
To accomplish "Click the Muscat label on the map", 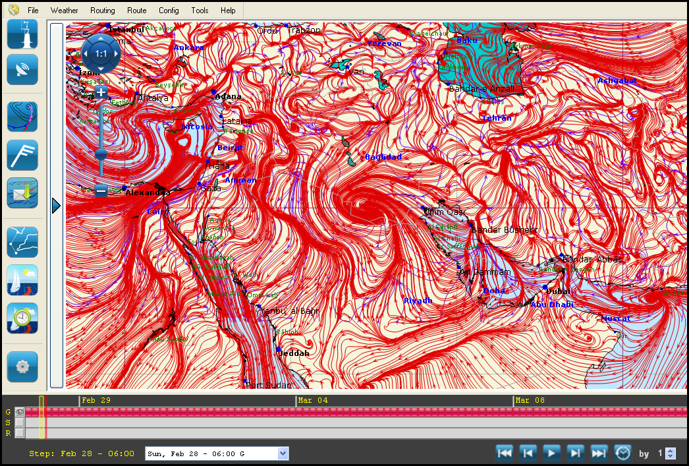I will pyautogui.click(x=615, y=318).
